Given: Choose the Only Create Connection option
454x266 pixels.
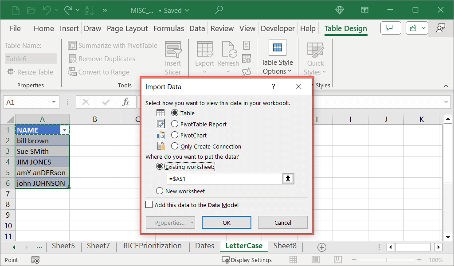Looking at the screenshot, I should tap(175, 146).
